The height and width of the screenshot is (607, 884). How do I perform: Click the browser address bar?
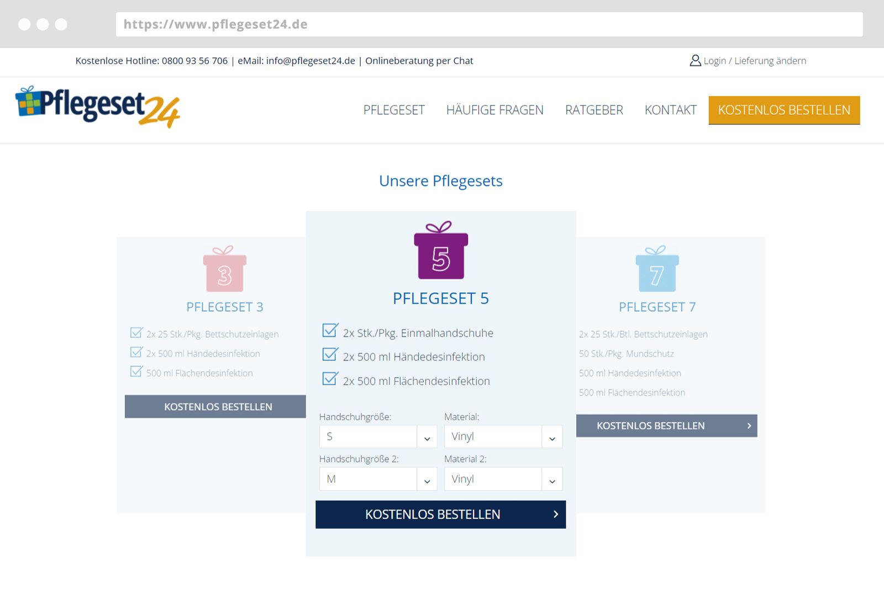[x=489, y=24]
